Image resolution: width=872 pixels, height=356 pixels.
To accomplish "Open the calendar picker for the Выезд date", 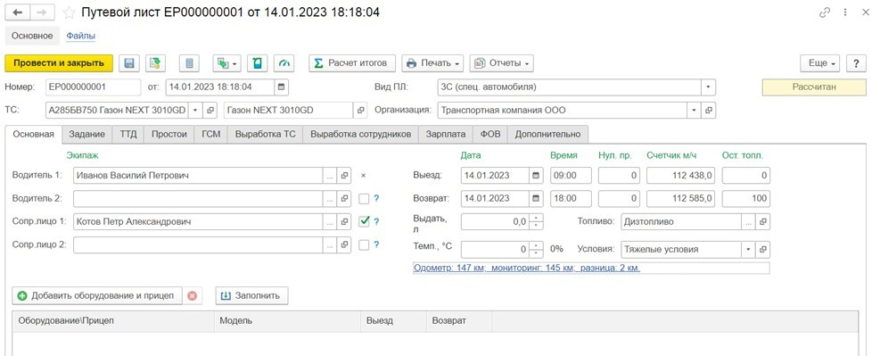I will tap(536, 175).
